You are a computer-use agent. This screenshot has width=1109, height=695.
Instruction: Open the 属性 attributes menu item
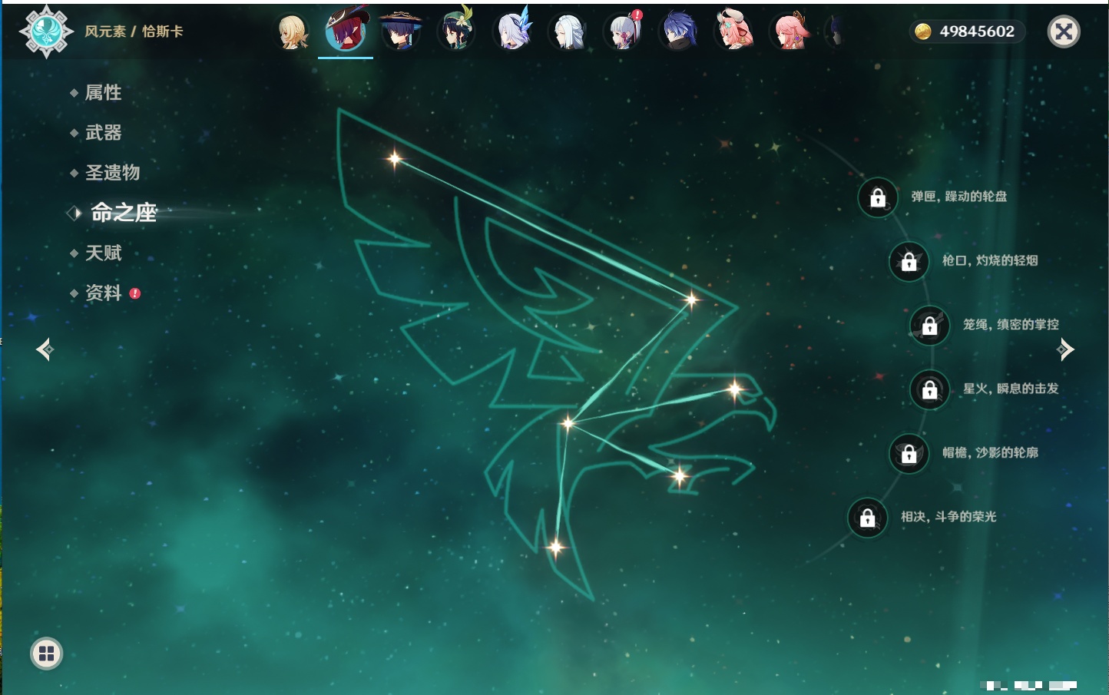tap(103, 93)
